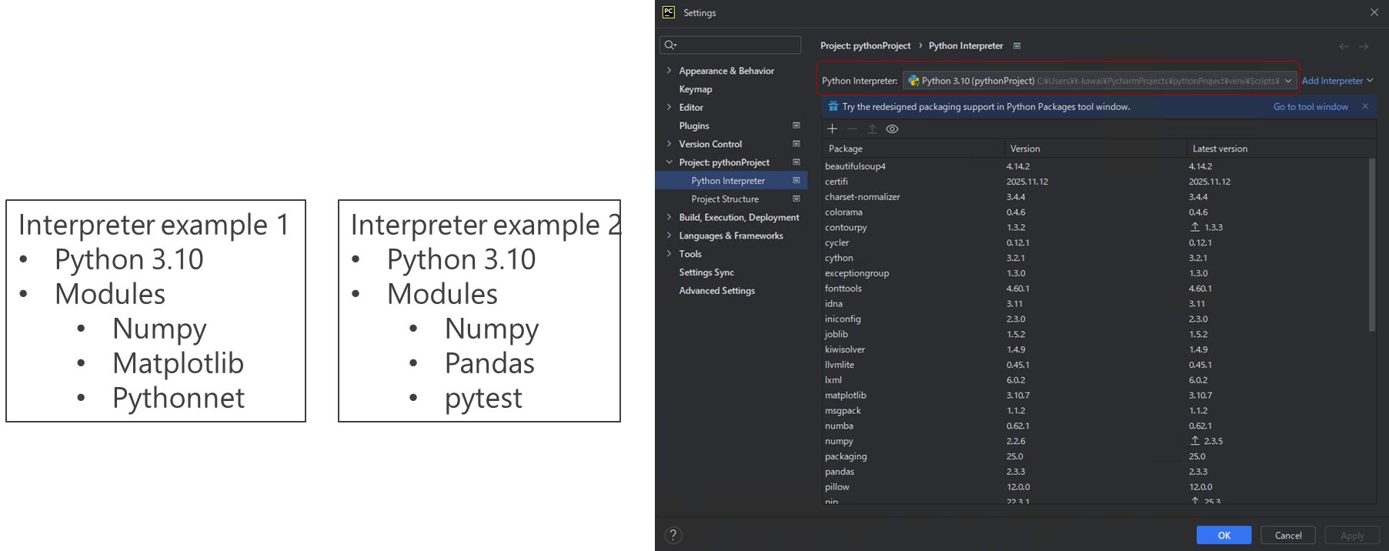Toggle the show early releases eye icon
Screen dimensions: 1389x551
[892, 129]
